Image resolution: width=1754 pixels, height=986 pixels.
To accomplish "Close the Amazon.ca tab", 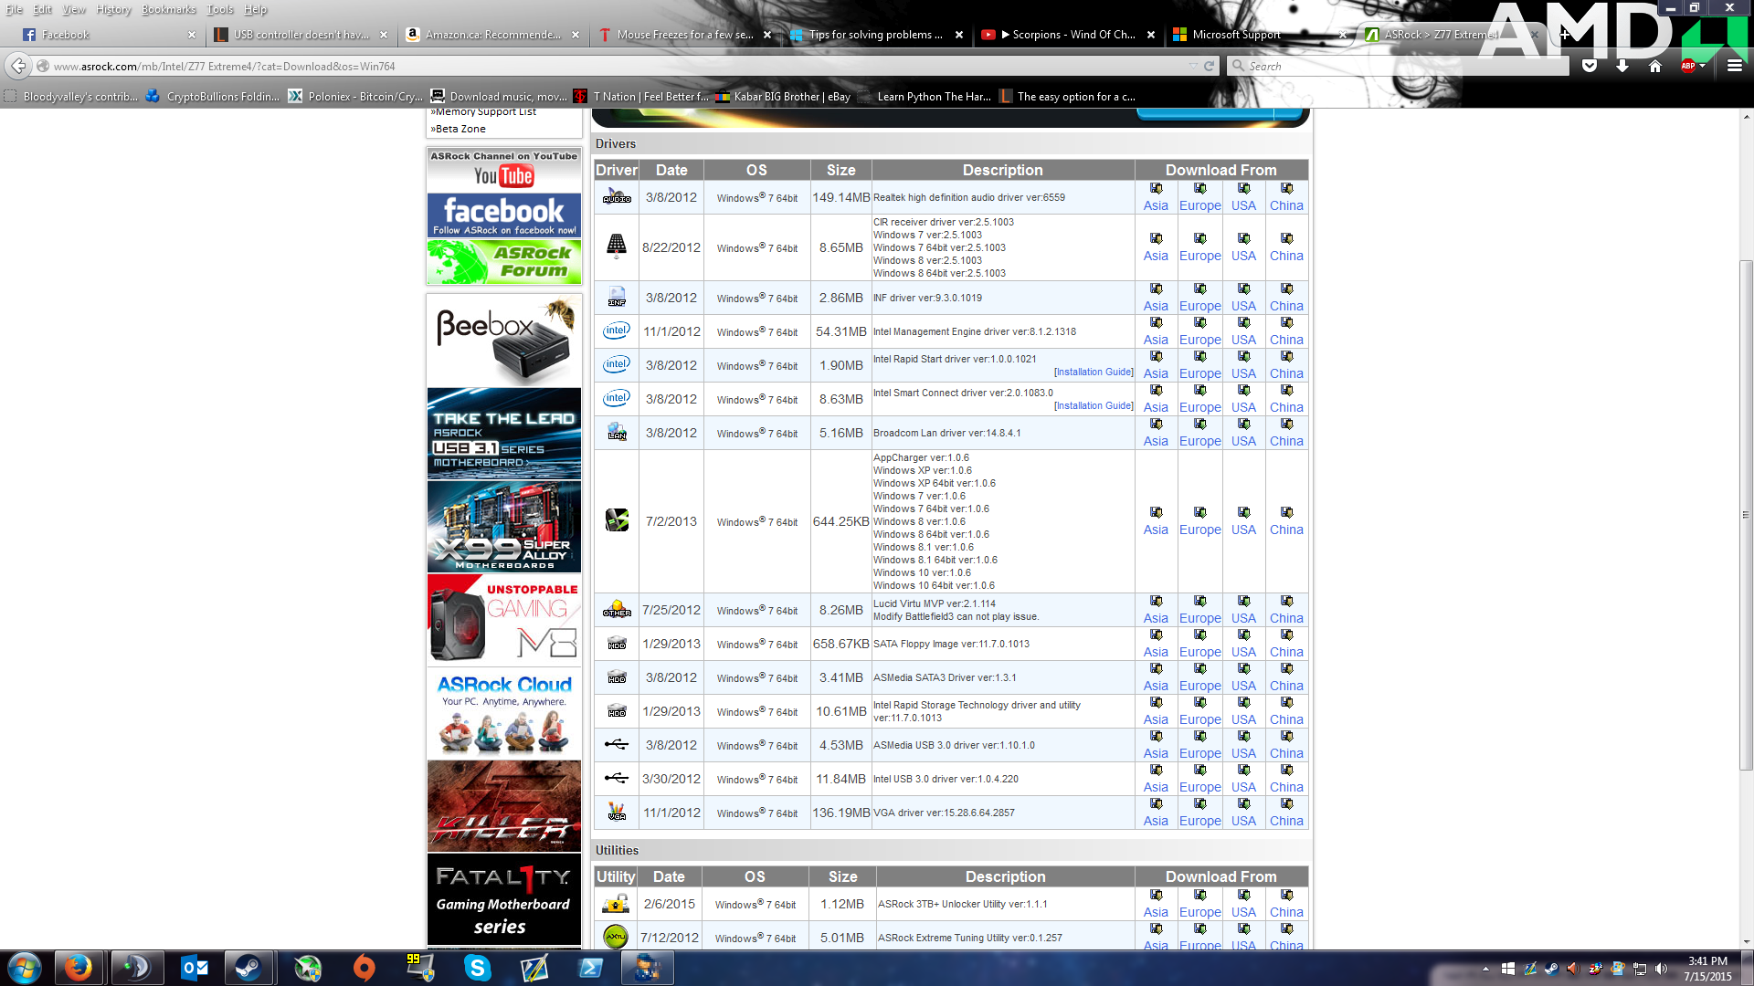I will click(x=576, y=35).
